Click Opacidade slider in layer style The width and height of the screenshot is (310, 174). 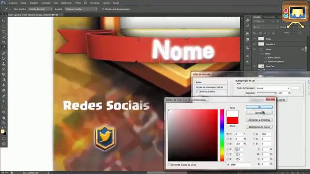click(x=266, y=93)
